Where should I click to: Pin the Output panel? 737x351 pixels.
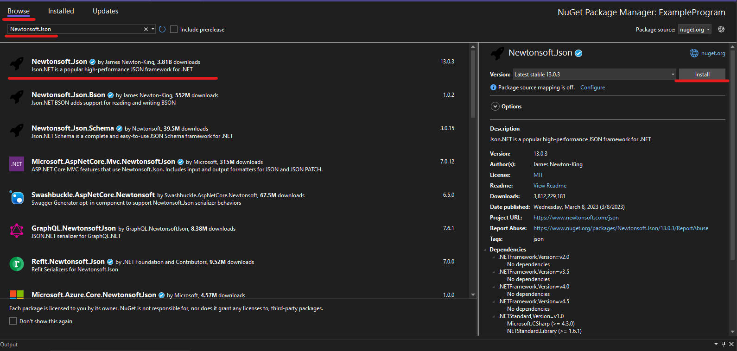tap(724, 344)
